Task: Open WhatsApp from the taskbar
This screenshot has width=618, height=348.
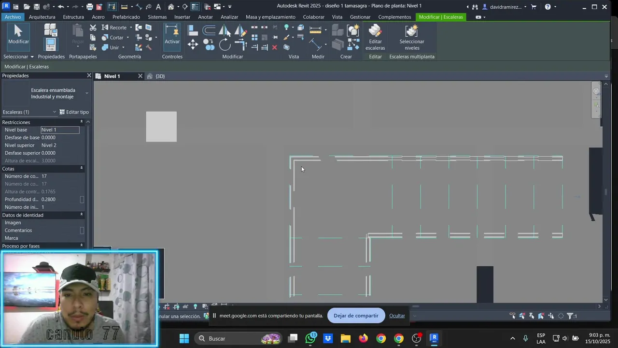Action: [310, 338]
